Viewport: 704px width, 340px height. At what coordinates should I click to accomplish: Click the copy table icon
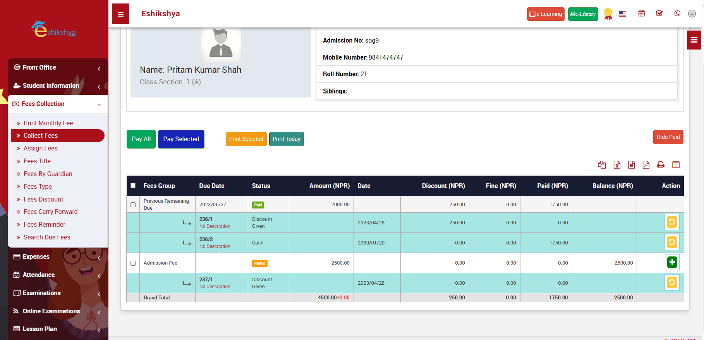(602, 165)
